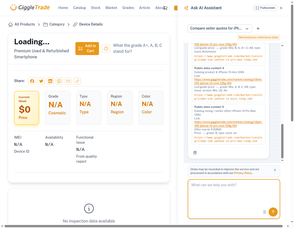The image size is (294, 228).
Task: Open the shopping cart icon in header
Action: click(165, 8)
